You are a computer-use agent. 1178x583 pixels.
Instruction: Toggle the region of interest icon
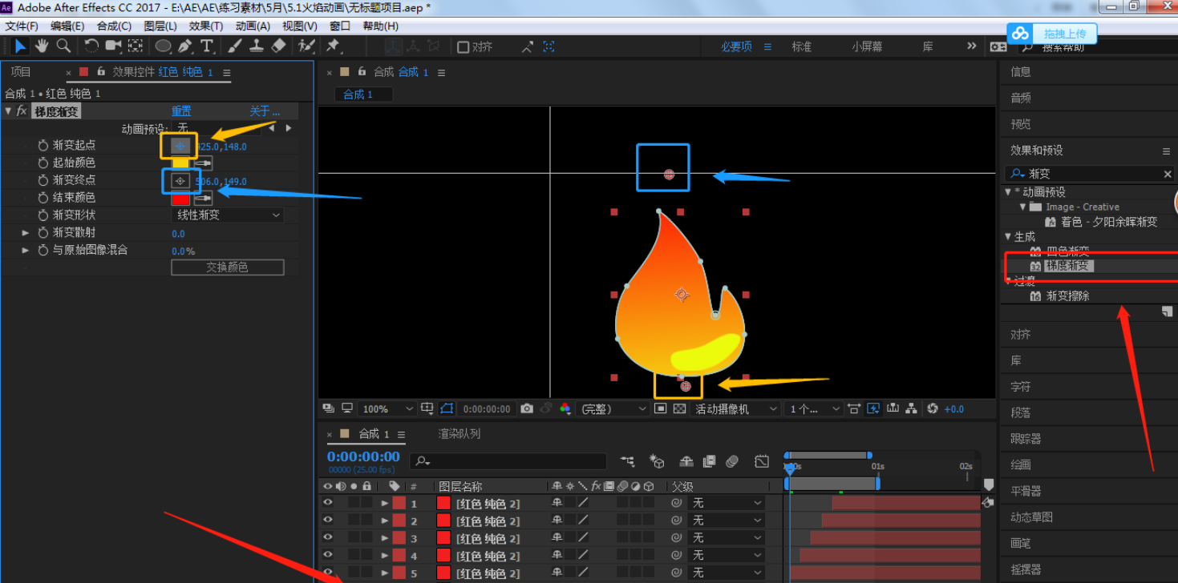coord(660,408)
